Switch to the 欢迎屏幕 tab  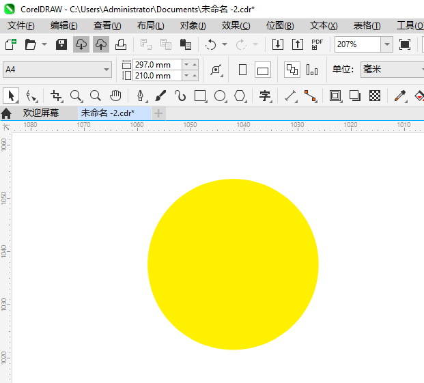(40, 113)
